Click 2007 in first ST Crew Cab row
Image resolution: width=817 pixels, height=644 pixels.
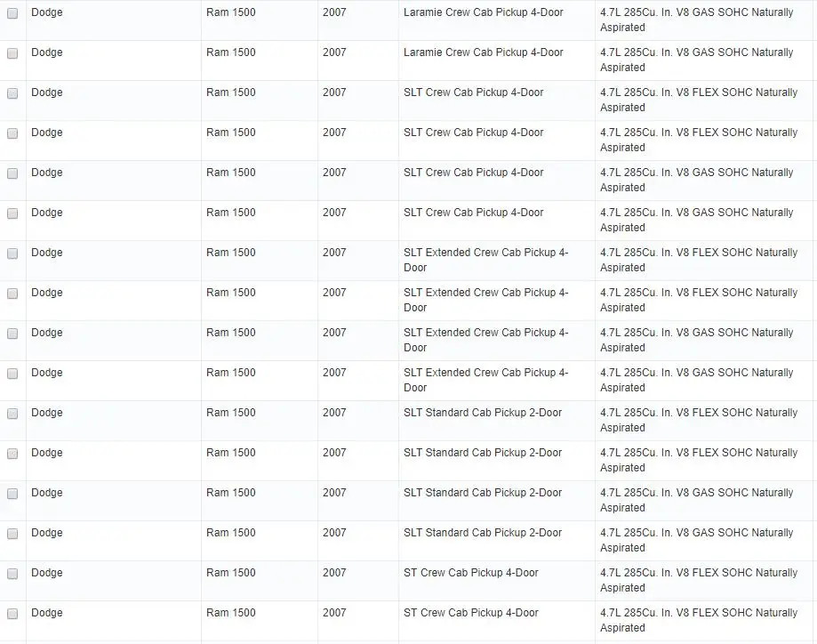334,573
